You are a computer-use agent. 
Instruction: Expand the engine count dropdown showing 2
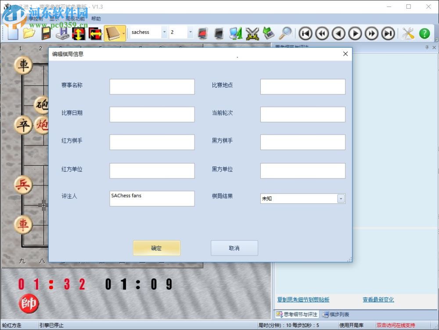coord(190,32)
